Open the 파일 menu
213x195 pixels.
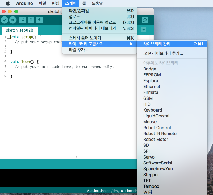coord(42,3)
